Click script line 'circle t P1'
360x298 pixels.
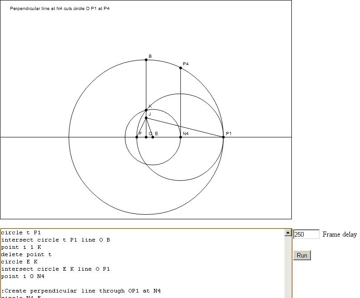coord(21,232)
